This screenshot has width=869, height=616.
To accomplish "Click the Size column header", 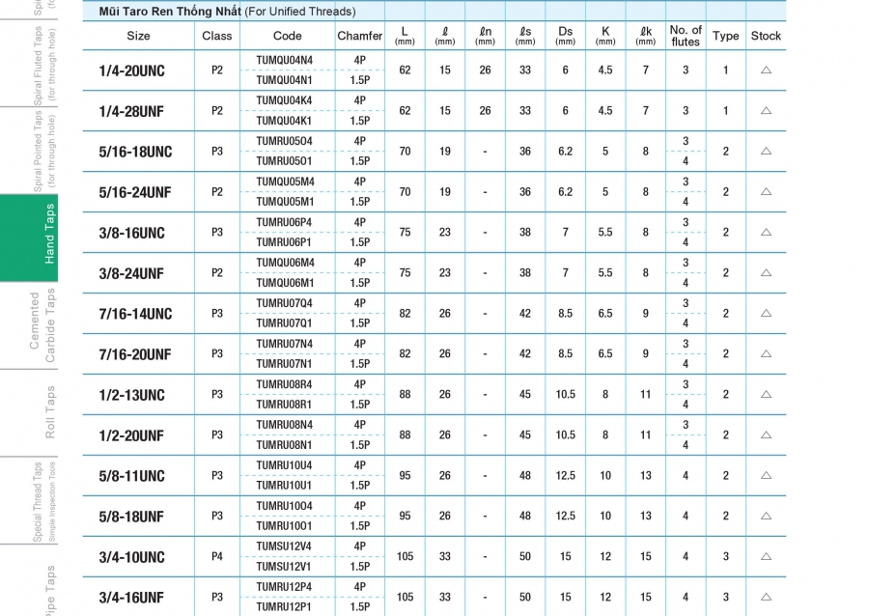I will [138, 36].
